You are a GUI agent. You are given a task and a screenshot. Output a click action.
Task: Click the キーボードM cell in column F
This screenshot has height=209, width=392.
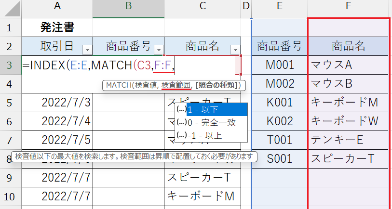pos(349,103)
